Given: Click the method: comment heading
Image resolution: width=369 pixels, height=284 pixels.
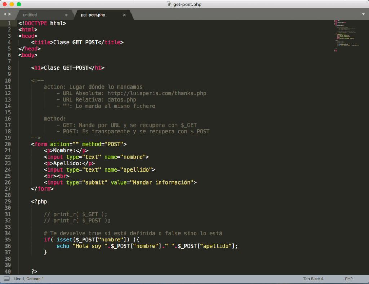Looking at the screenshot, I should tap(55, 119).
